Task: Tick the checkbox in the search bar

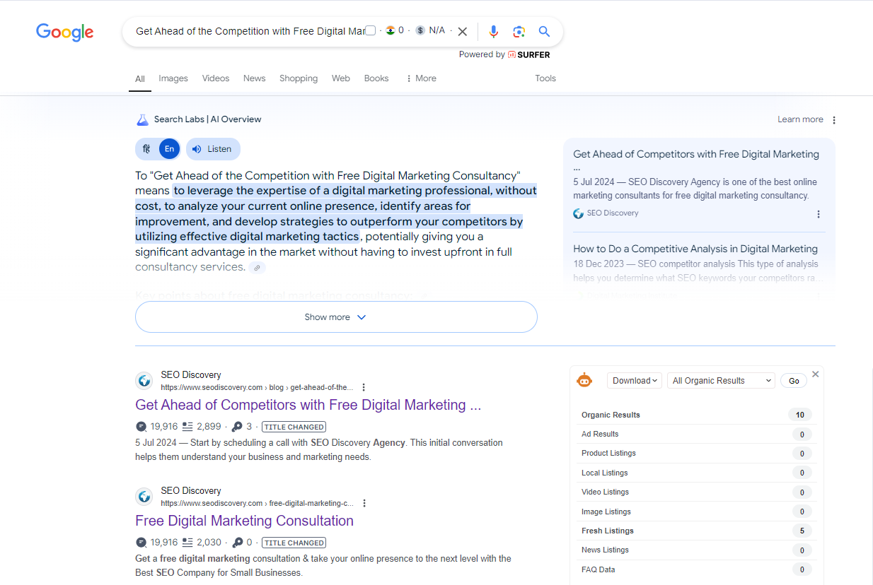Action: [370, 30]
